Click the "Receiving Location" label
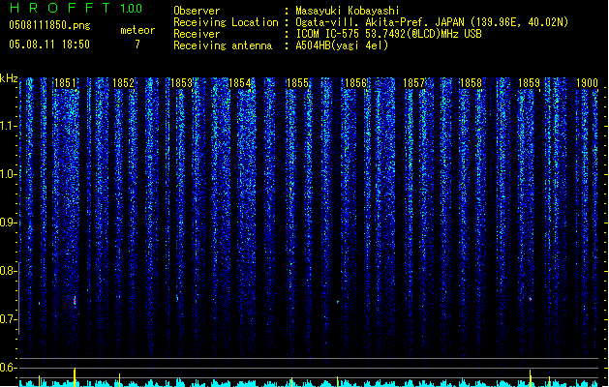 (226, 22)
